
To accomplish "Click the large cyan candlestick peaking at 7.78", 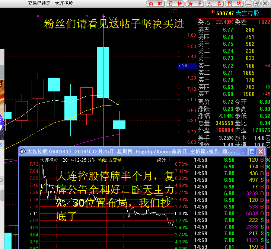I will [x=103, y=72].
